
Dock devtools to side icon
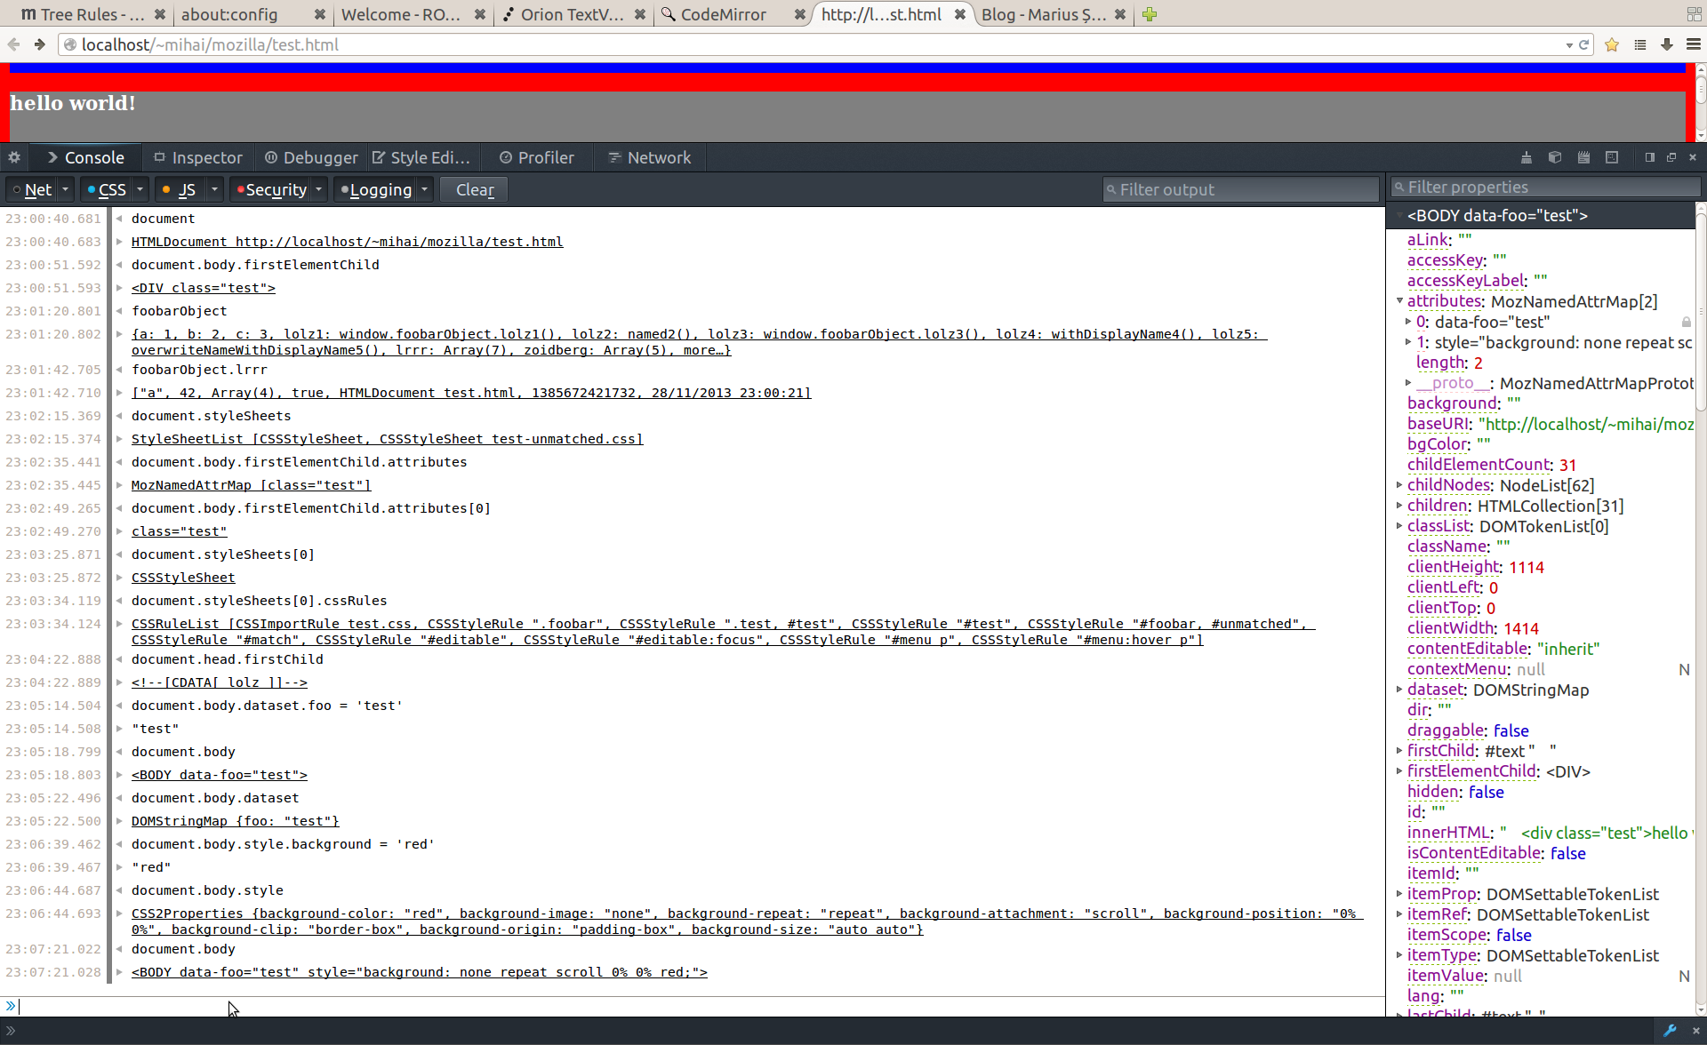tap(1650, 157)
